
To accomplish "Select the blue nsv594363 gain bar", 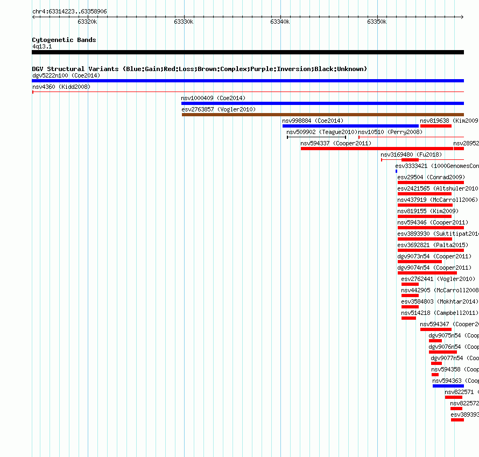I will 448,386.
